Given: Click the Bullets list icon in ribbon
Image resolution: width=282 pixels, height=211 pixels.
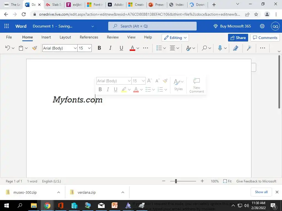Looking at the screenshot, I should [159, 48].
